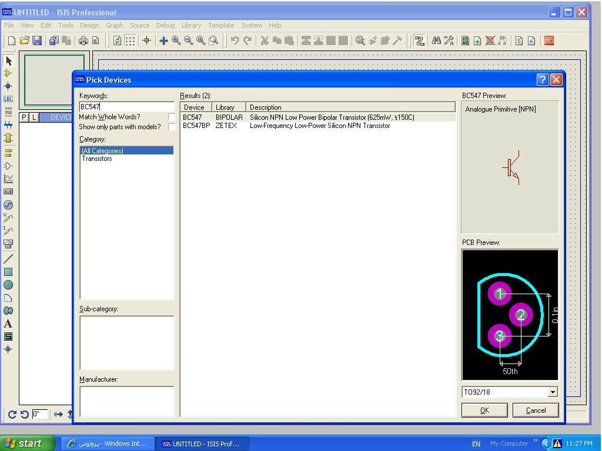Toggle Show only parts with models
The width and height of the screenshot is (602, 451).
[172, 127]
